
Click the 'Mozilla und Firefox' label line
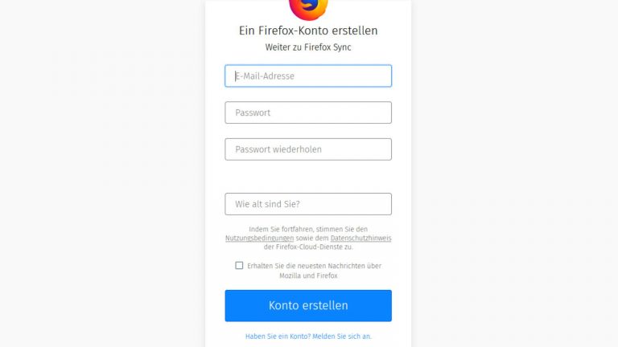(x=308, y=276)
